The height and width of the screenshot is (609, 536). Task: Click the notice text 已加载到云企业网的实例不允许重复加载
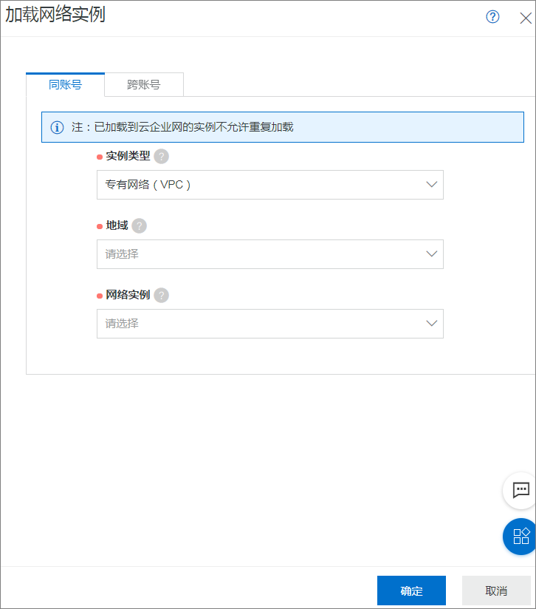point(194,127)
